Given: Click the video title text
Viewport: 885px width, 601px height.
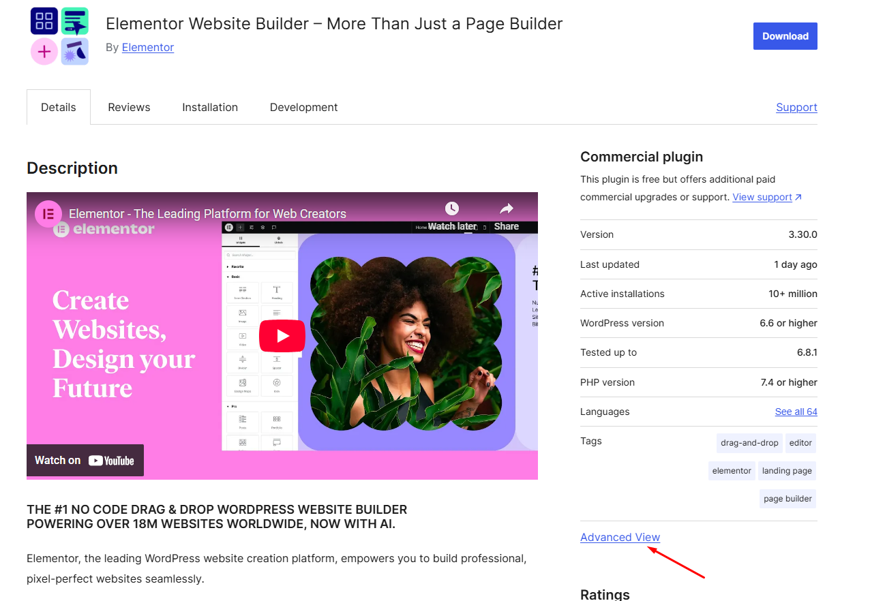Looking at the screenshot, I should click(207, 213).
